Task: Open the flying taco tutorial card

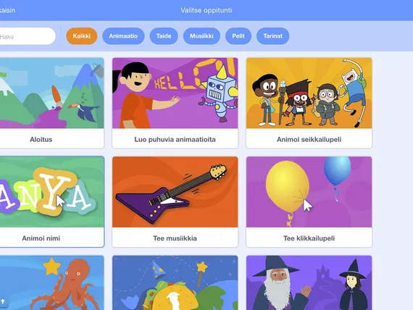Action: point(175,282)
